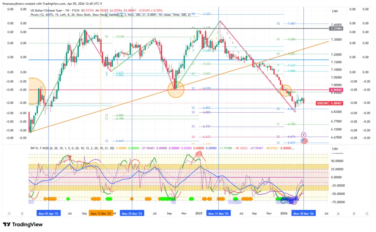Click the C button at bottom right
The height and width of the screenshot is (232, 376).
click(x=366, y=213)
